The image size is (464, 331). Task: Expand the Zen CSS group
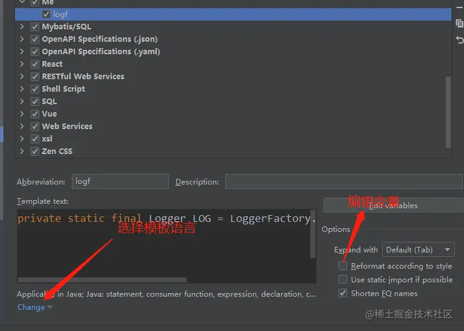pyautogui.click(x=22, y=151)
